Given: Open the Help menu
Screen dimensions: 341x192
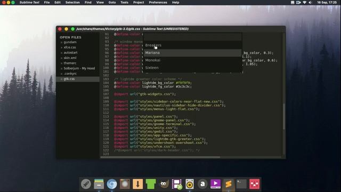Looking at the screenshot, I should tap(175, 2).
